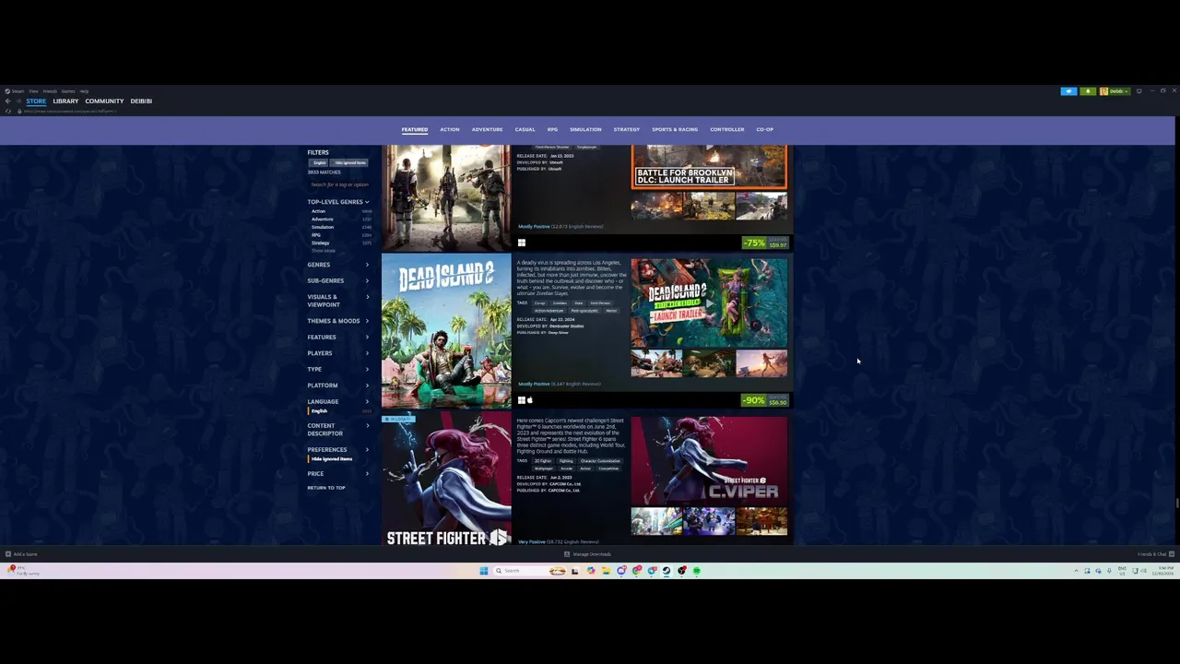1180x664 pixels.
Task: Expand the VISUALS & VIEWPOINT filter section
Action: pos(338,301)
